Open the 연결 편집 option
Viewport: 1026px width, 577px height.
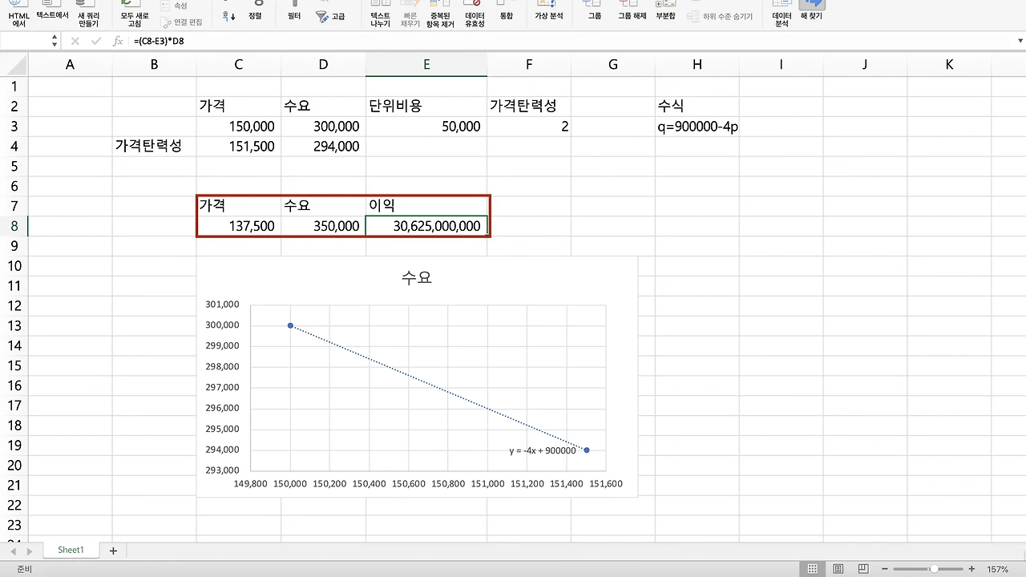coord(182,22)
